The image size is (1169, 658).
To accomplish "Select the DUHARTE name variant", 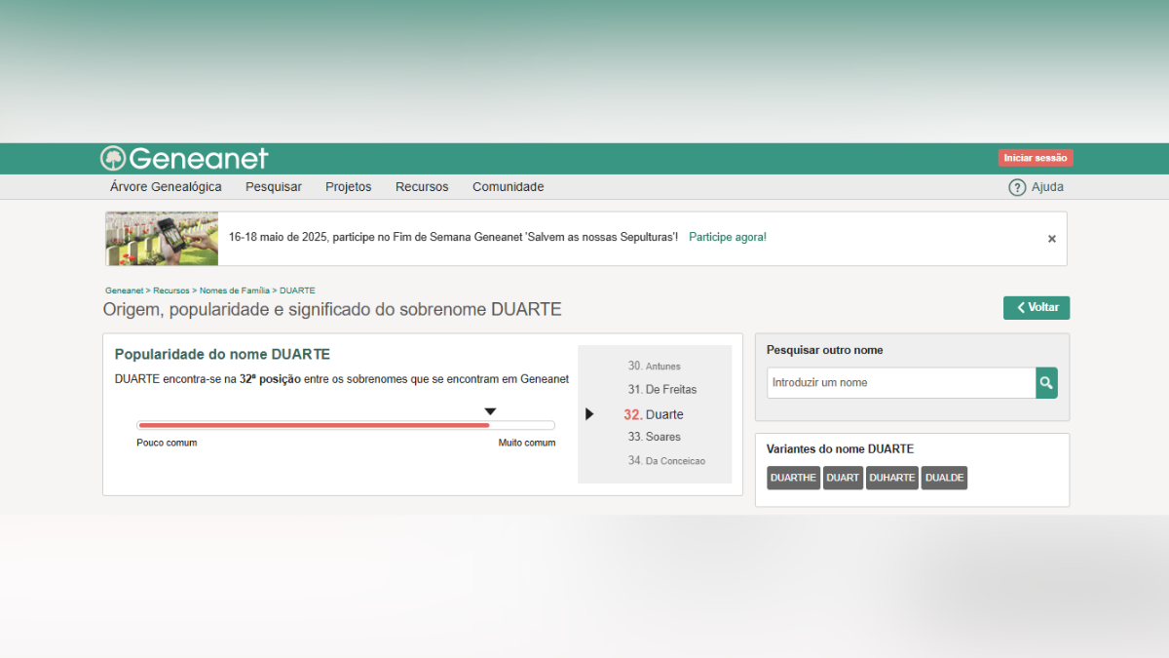I will click(891, 478).
